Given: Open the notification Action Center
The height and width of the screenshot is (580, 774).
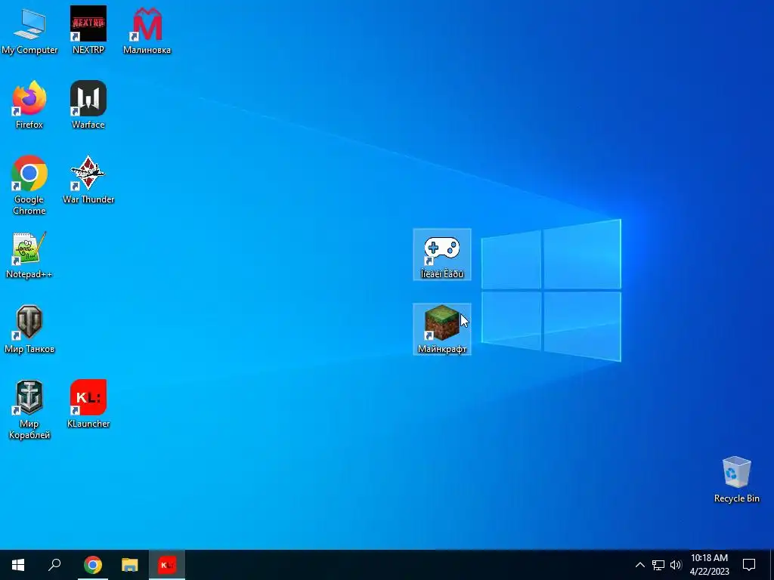Looking at the screenshot, I should 749,565.
